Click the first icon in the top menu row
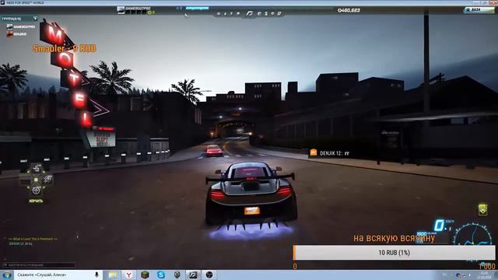The image size is (498, 280). tap(219, 14)
